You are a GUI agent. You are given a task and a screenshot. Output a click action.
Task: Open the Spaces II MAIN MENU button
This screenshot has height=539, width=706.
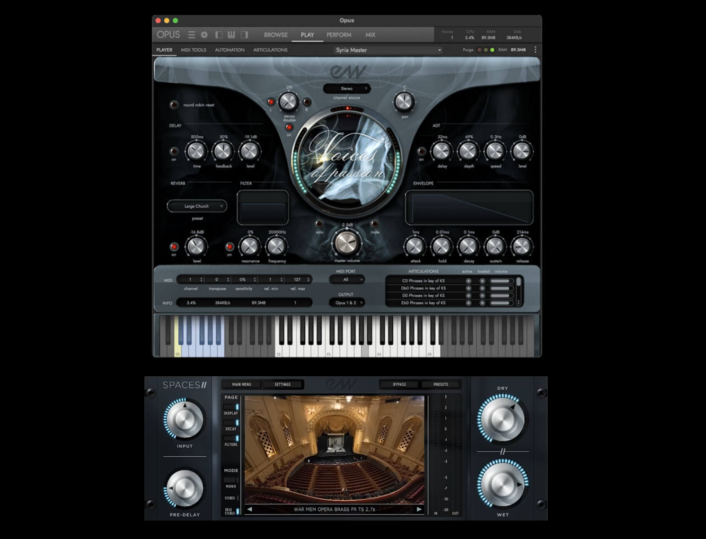(241, 384)
